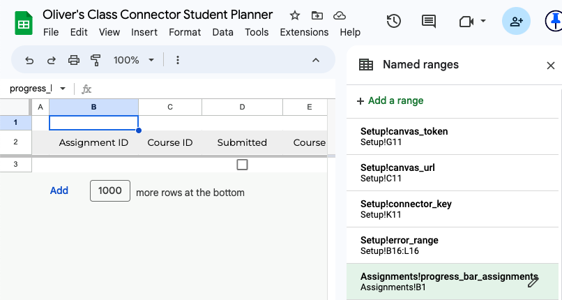Select the Paint format tool
Viewport: 562px width, 300px height.
(x=96, y=60)
